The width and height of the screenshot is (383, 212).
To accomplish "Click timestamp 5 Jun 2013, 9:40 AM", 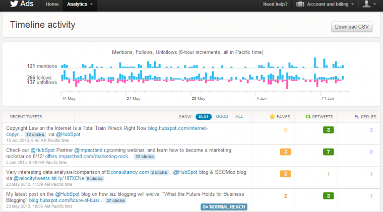I will (36, 163).
